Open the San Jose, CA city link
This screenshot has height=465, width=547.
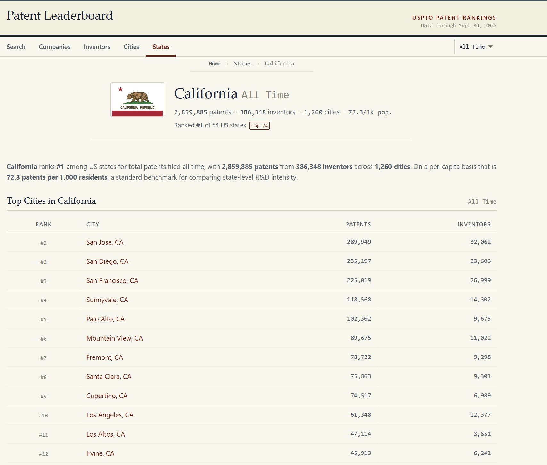tap(105, 242)
